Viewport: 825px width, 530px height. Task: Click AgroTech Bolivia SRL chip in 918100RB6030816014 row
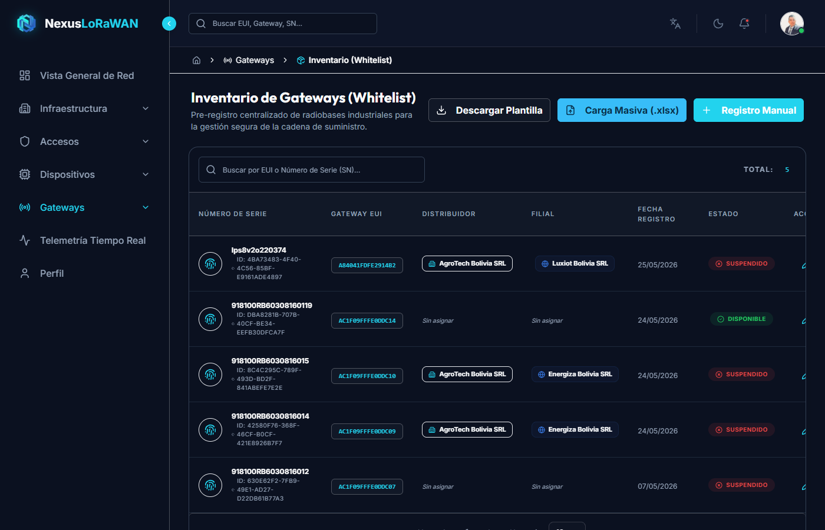click(467, 430)
